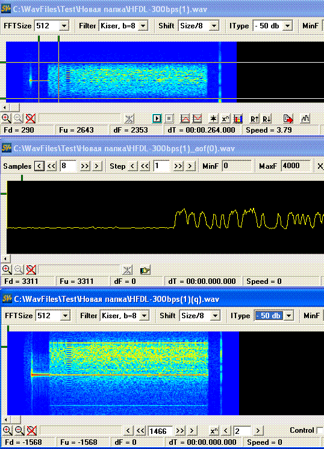Click the Samples double-right arrow button
This screenshot has width=324, height=449.
point(85,166)
